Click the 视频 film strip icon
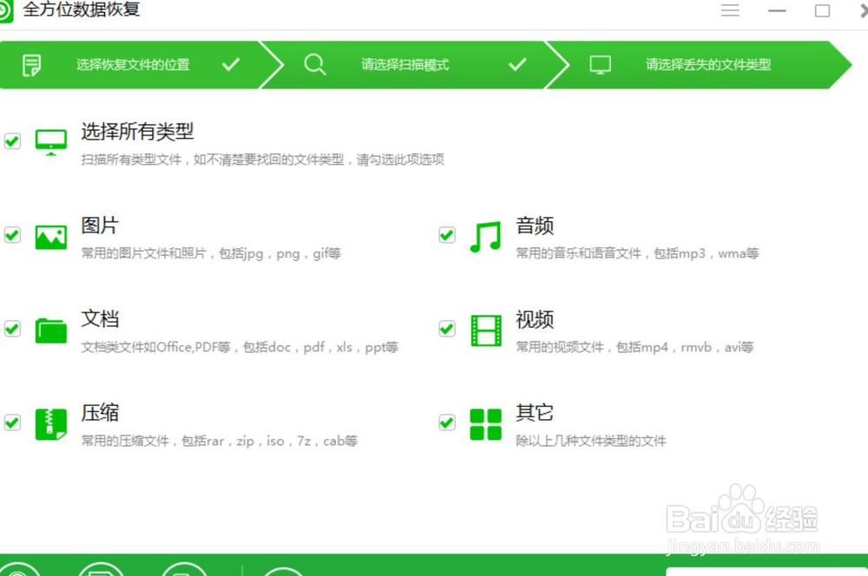868x576 pixels. point(484,328)
